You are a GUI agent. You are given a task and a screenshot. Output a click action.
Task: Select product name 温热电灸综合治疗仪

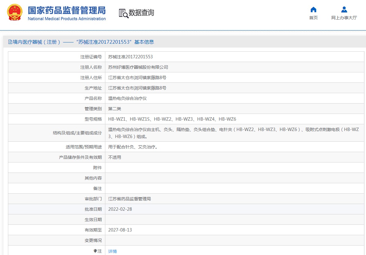128,98
